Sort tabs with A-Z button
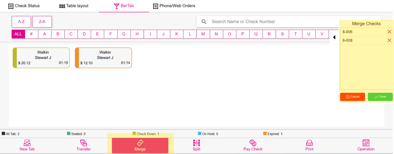Image resolution: width=394 pixels, height=154 pixels. 21,22
